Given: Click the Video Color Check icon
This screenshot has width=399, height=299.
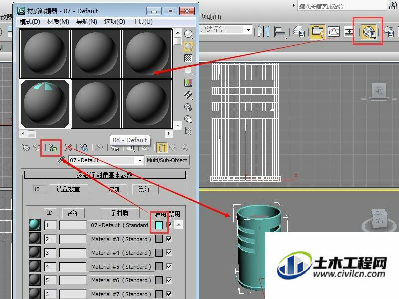Looking at the screenshot, I should tap(188, 82).
